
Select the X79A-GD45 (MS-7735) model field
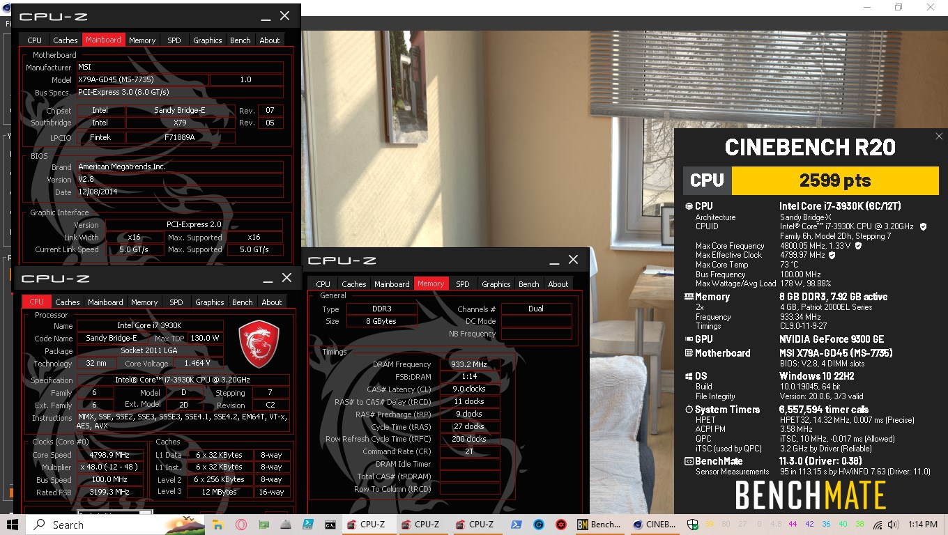[142, 79]
